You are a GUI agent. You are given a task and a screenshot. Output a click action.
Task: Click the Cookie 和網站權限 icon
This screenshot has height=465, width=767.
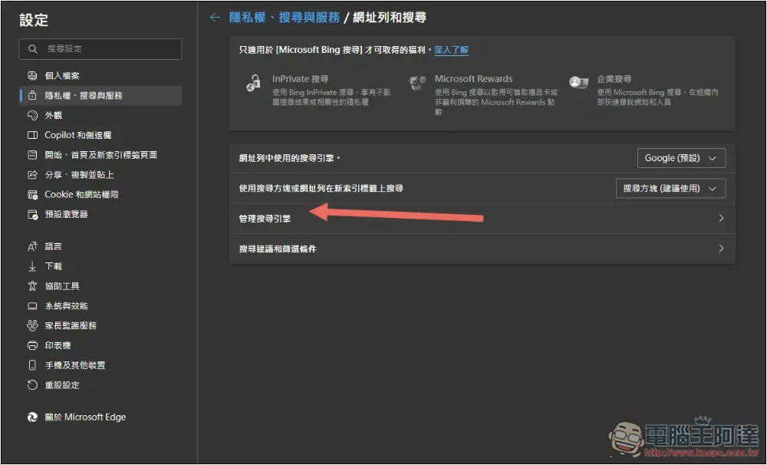(x=32, y=195)
